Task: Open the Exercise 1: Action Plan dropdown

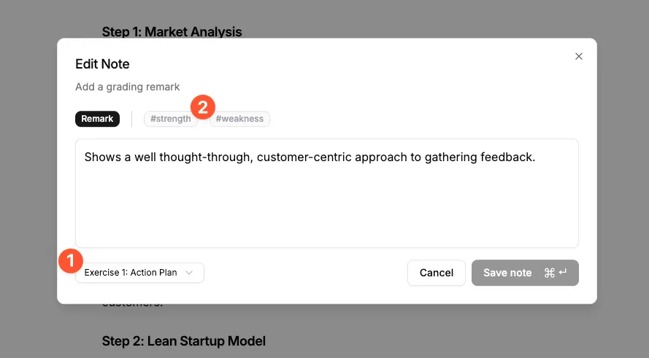Action: (x=139, y=273)
